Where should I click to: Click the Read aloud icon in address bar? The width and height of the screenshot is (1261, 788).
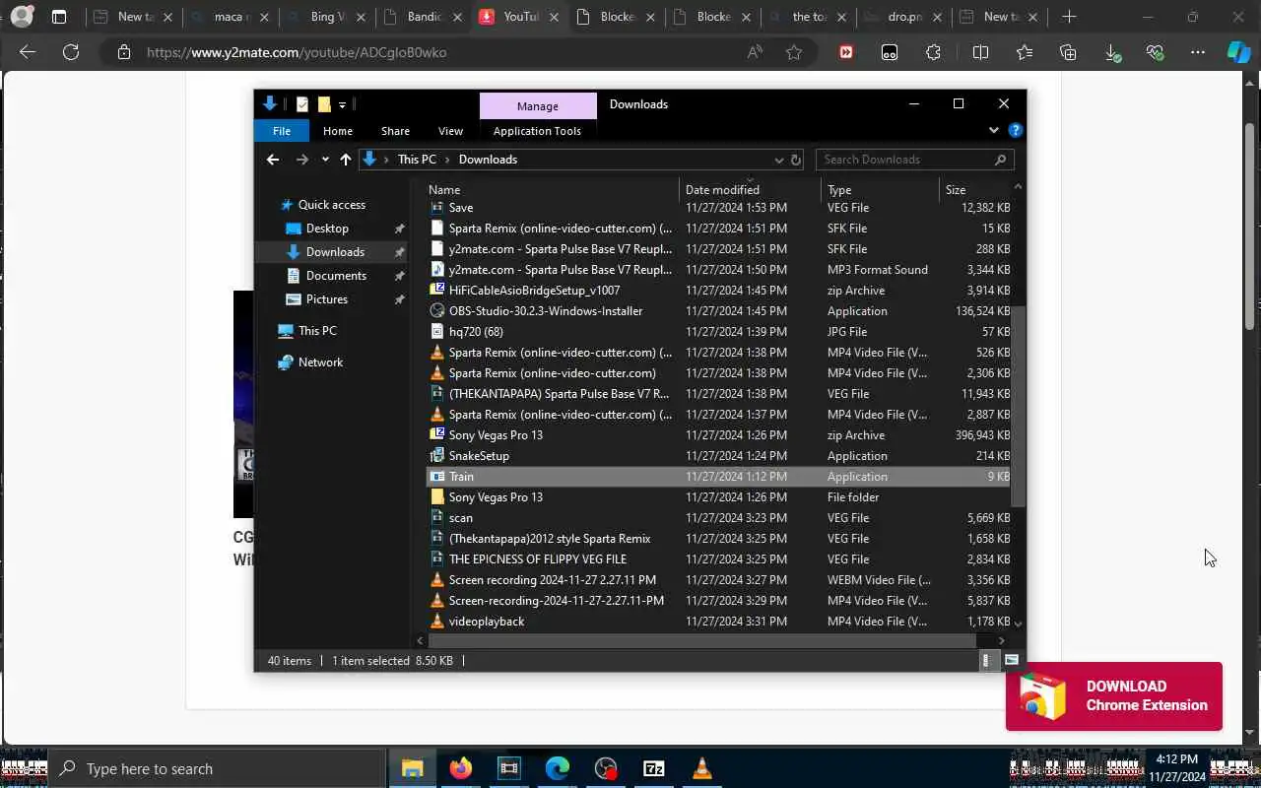coord(755,52)
